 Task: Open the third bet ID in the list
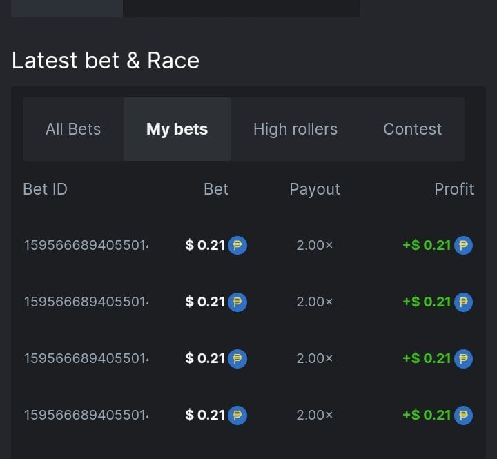86,358
